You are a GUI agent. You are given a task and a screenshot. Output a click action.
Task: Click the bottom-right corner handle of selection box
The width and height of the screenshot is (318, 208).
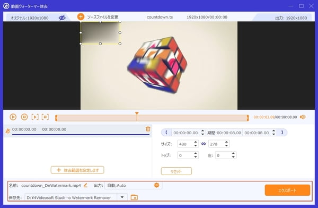tap(120, 44)
